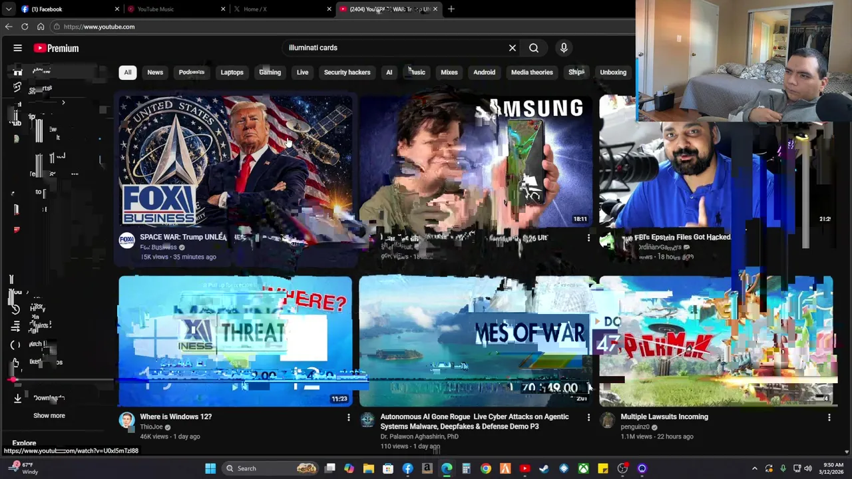Open the browser tab search dropdown

point(8,9)
